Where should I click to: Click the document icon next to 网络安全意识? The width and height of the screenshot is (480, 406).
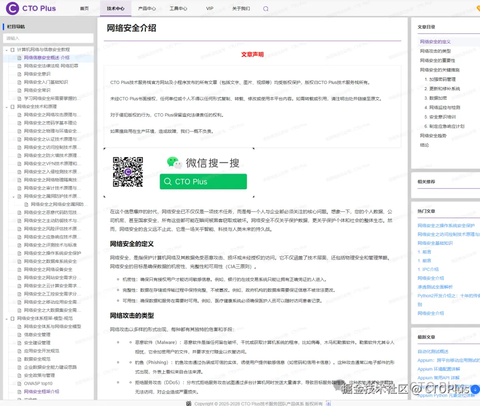19,74
